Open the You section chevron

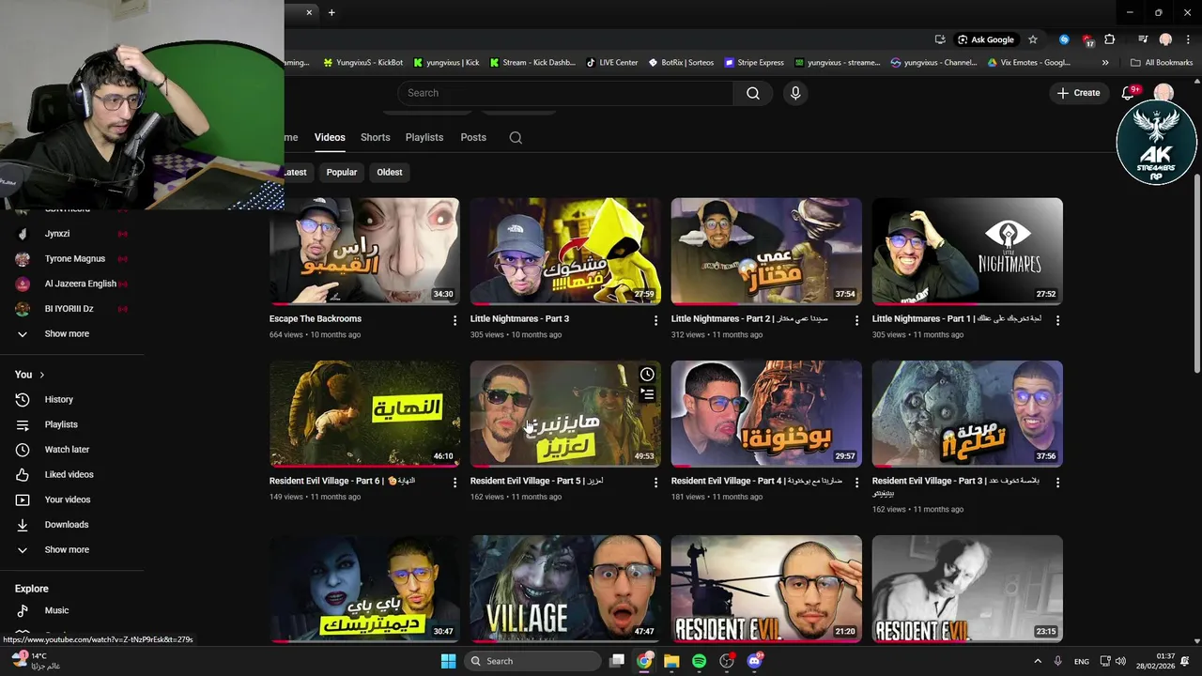[41, 375]
